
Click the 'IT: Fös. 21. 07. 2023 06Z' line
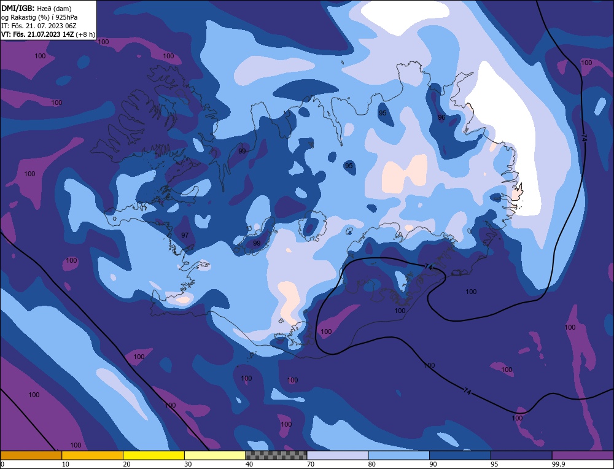39,26
